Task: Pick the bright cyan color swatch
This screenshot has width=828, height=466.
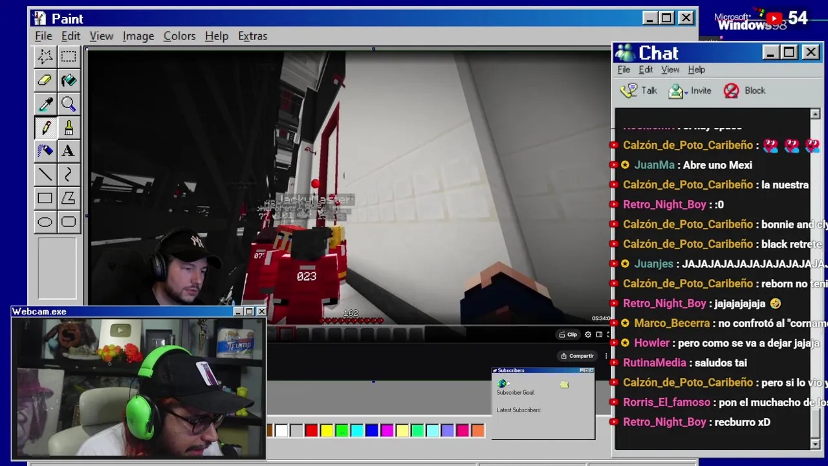Action: click(357, 430)
